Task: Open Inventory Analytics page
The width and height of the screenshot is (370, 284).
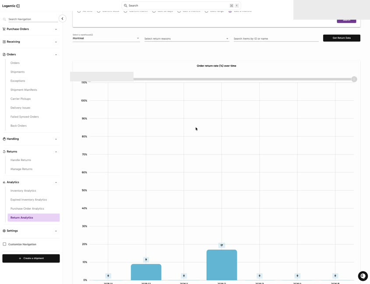Action: point(23,191)
